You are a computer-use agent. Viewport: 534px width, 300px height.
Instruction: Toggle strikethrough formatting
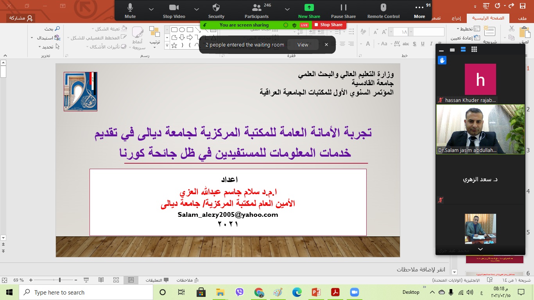pos(406,44)
